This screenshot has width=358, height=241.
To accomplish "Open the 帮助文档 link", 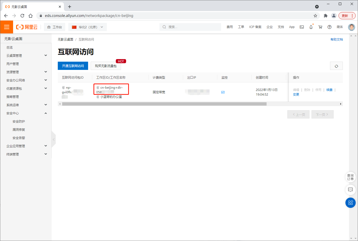I will [337, 40].
